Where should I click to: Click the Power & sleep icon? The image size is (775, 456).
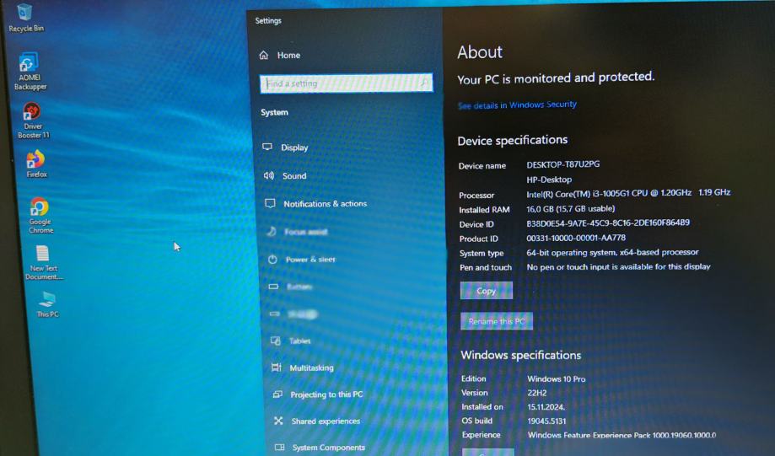[272, 260]
